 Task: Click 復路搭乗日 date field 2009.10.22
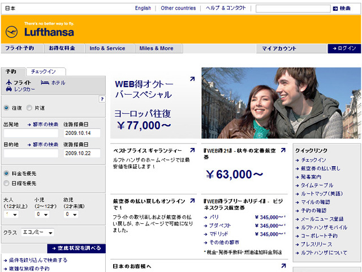[x=82, y=153]
